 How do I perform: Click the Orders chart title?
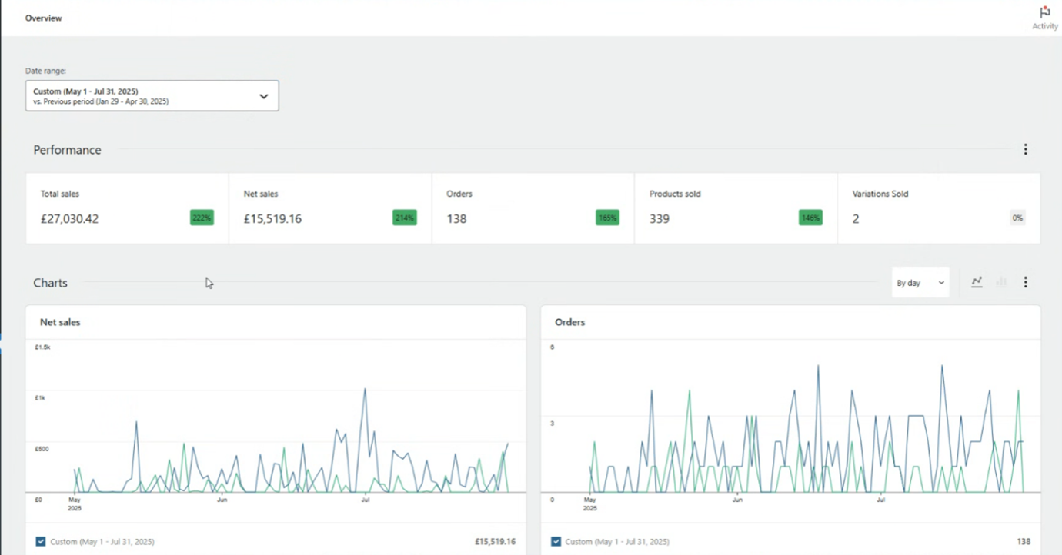570,322
